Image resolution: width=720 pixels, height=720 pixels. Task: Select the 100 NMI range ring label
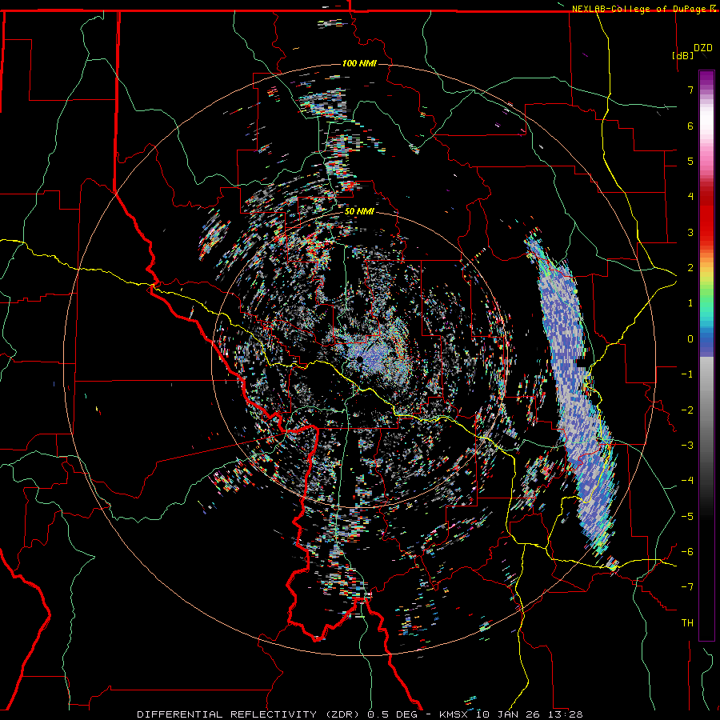359,63
